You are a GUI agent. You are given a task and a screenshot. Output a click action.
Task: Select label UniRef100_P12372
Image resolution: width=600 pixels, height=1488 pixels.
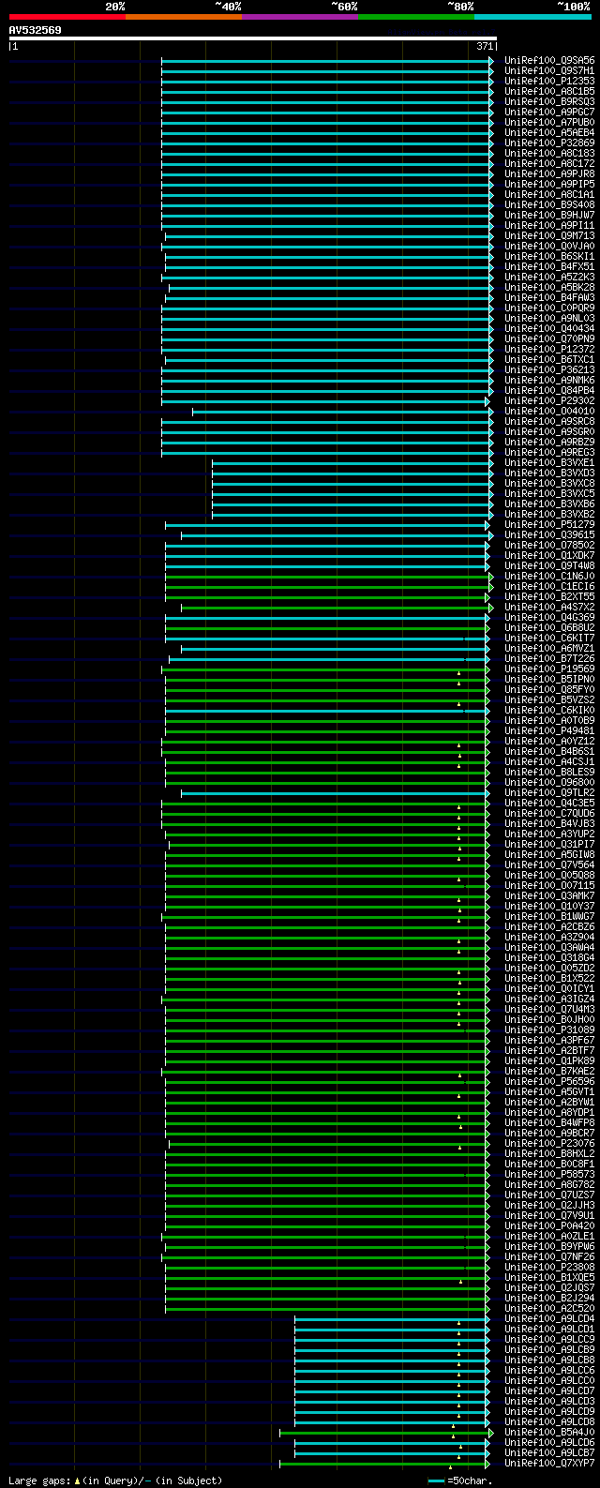pos(549,349)
